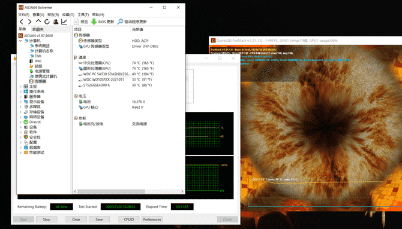
Task: Open the 收藏(O) menu
Action: pyautogui.click(x=68, y=15)
